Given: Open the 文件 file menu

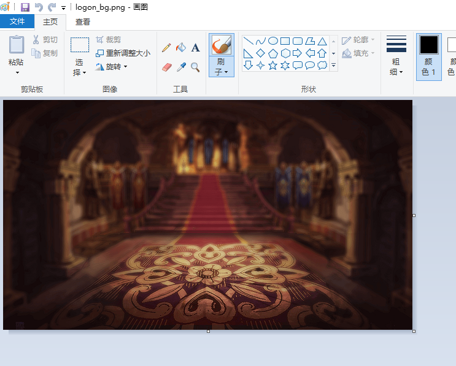Looking at the screenshot, I should (x=17, y=21).
